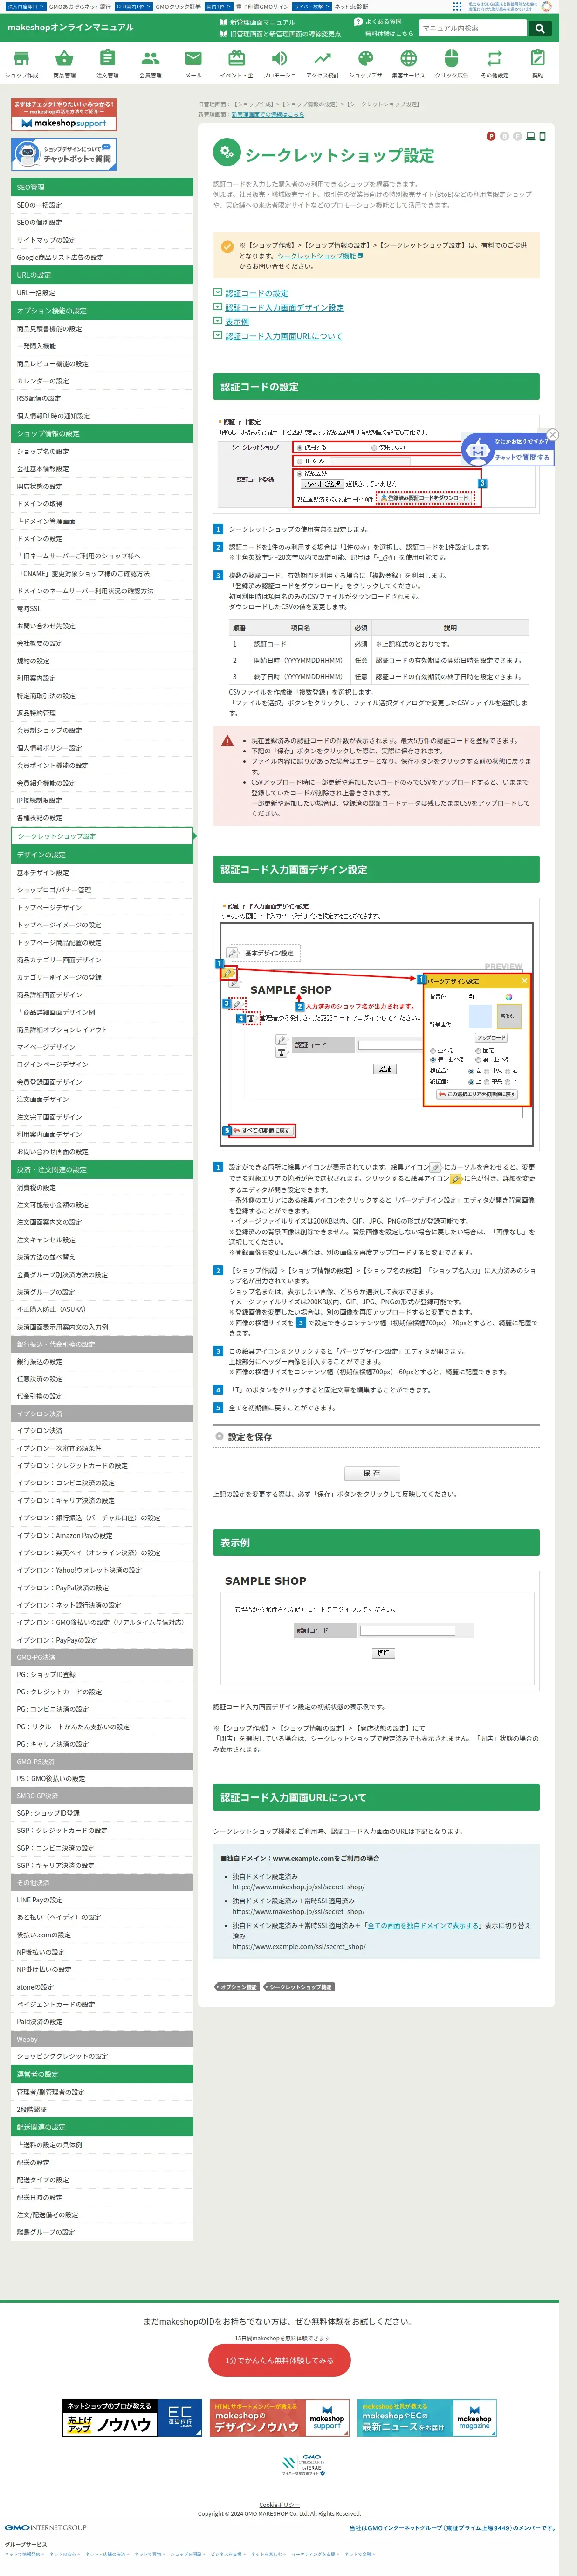Click the GMO apps grid icon
This screenshot has height=2576, width=577.
(457, 6)
